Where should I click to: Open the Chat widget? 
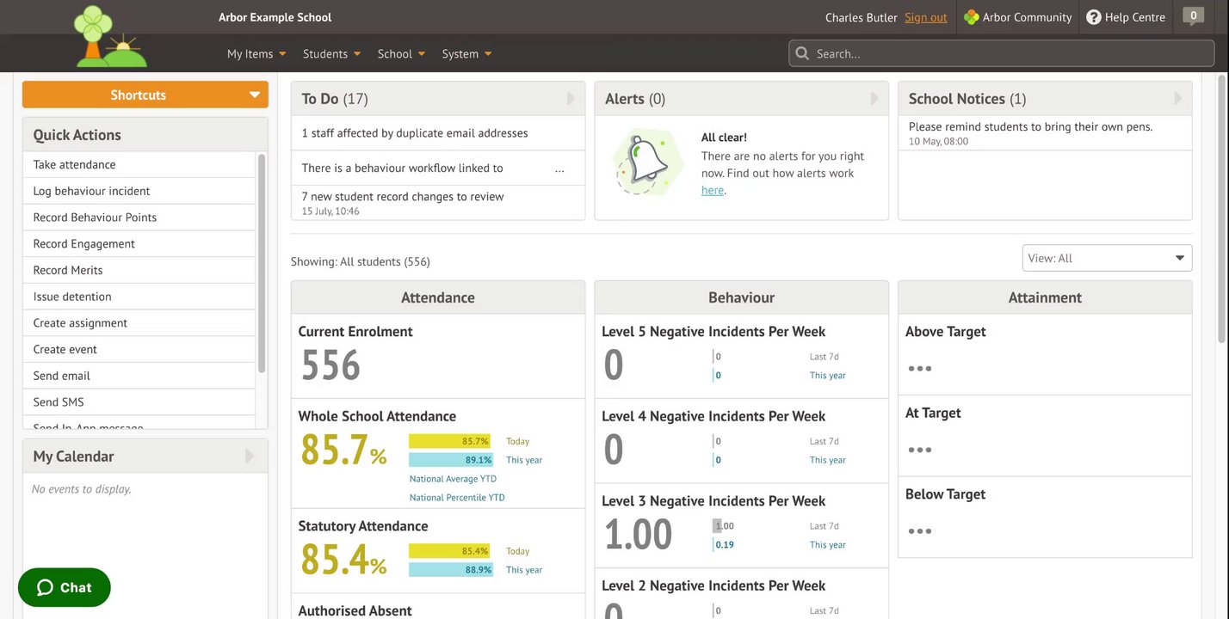(x=65, y=588)
